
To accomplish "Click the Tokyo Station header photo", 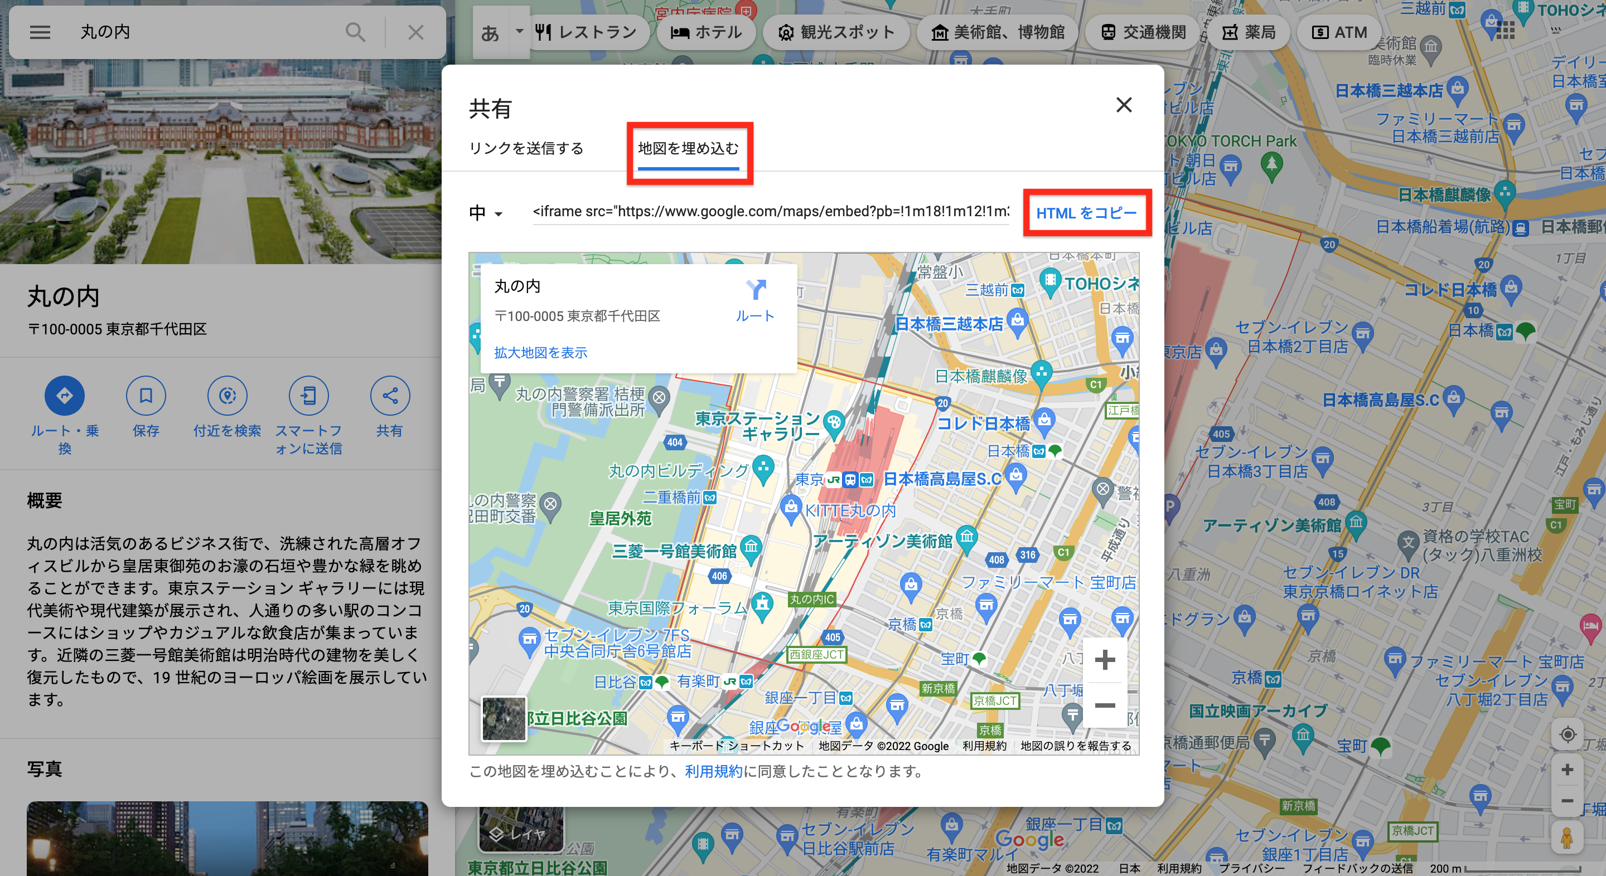I will (x=221, y=162).
